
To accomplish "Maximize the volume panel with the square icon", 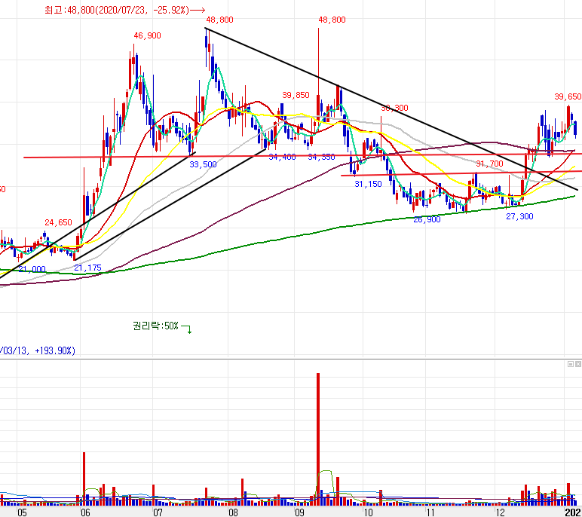I will pos(571,364).
